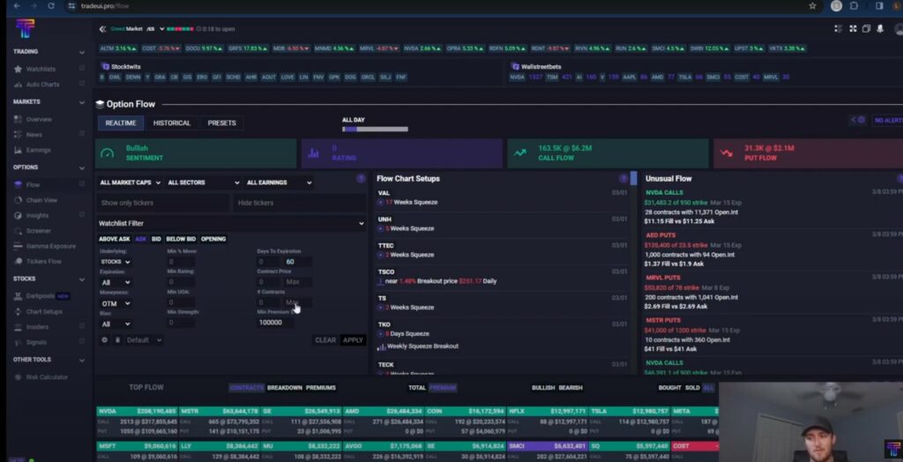Select CONTRACTS in Top Flow

(247, 388)
